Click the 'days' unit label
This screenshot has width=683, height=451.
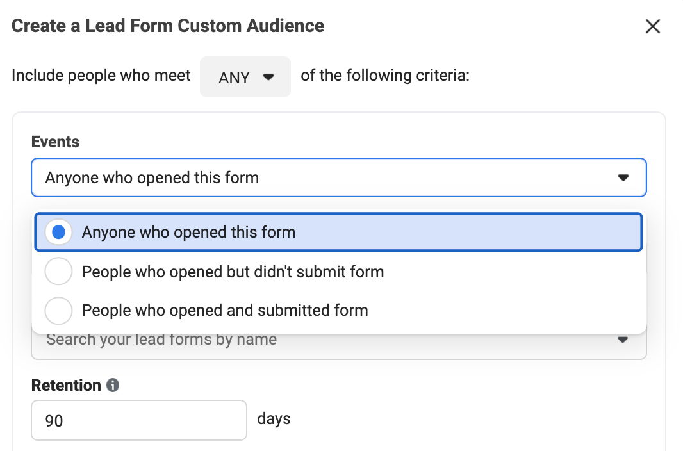coord(274,419)
